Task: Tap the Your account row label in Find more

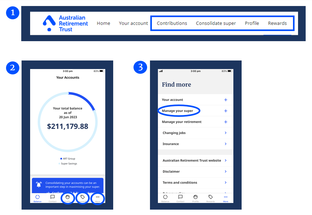Action: click(172, 100)
